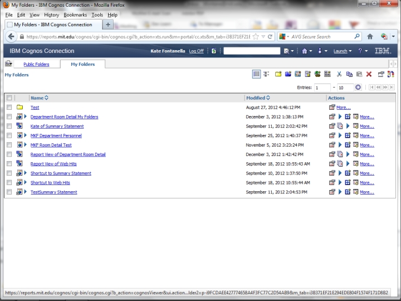The height and width of the screenshot is (301, 401).
Task: Click the Cut scissors icon
Action: click(339, 74)
